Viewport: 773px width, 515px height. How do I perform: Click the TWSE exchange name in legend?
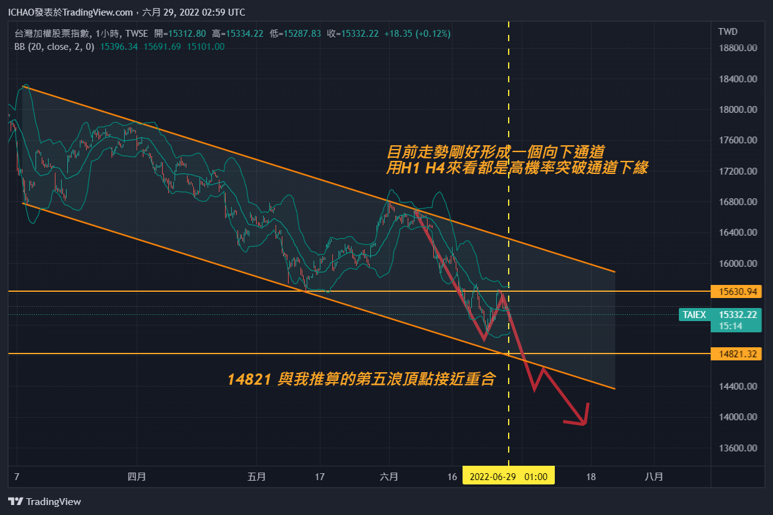pyautogui.click(x=137, y=34)
